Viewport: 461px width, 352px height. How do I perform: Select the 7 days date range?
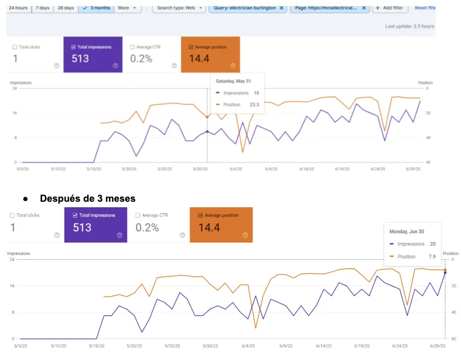[43, 8]
